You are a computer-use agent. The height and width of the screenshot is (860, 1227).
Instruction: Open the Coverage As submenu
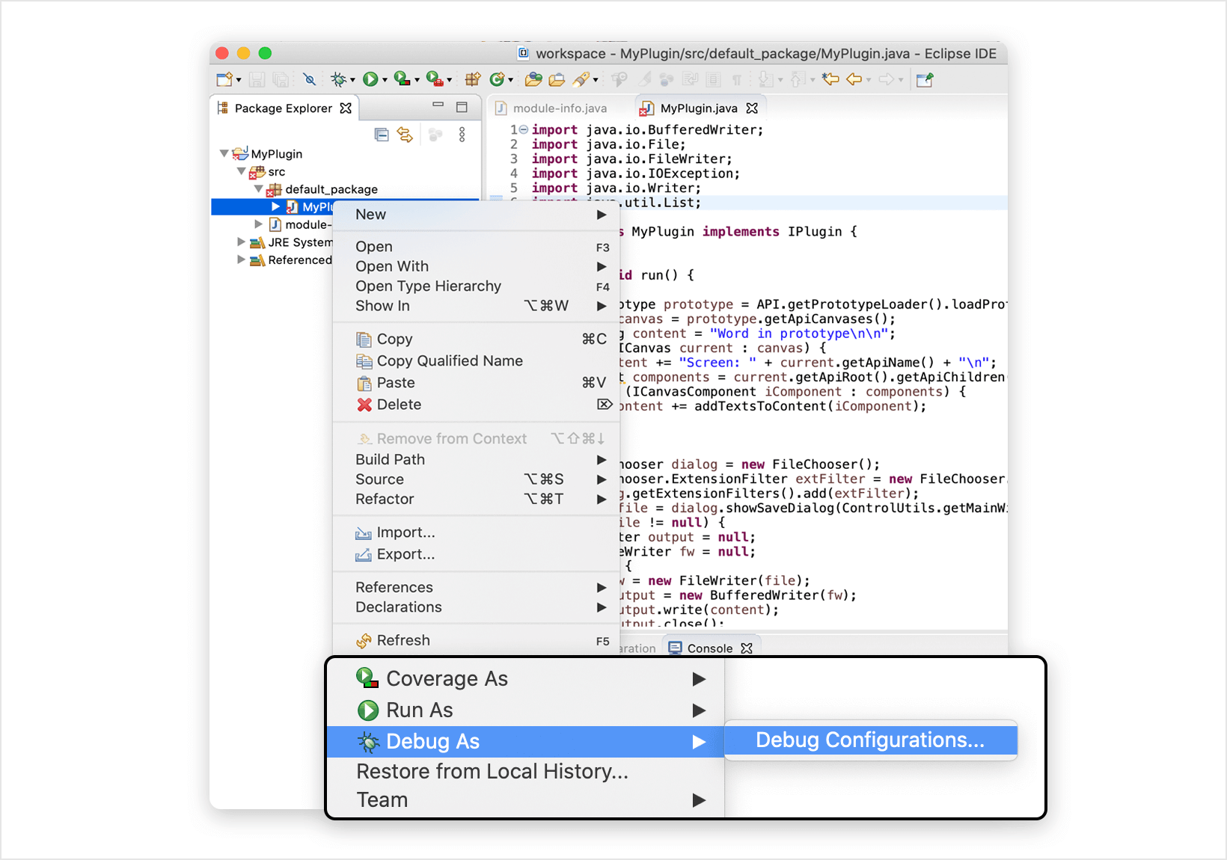[x=526, y=679]
